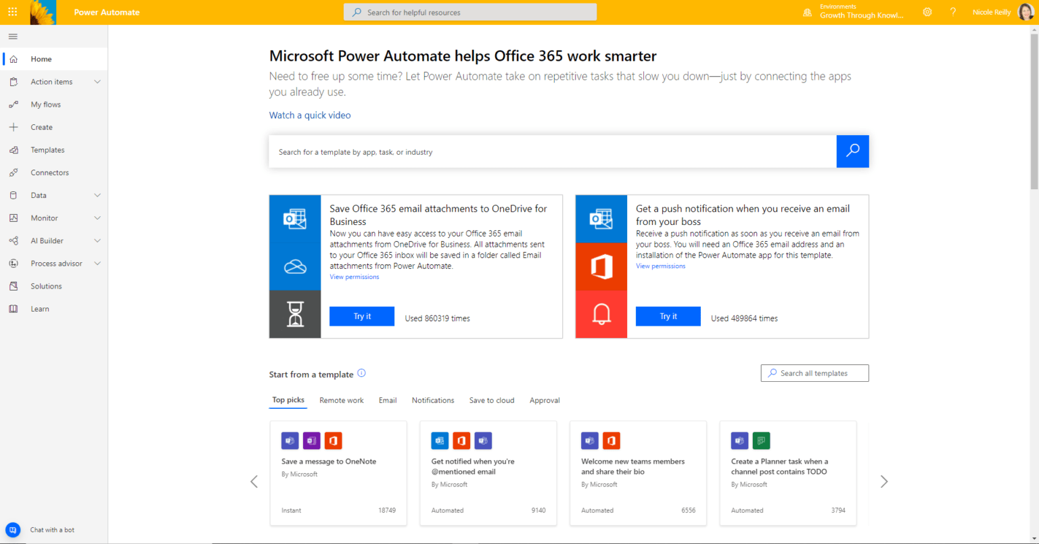
Task: Click the Power Automate settings gear
Action: click(927, 11)
